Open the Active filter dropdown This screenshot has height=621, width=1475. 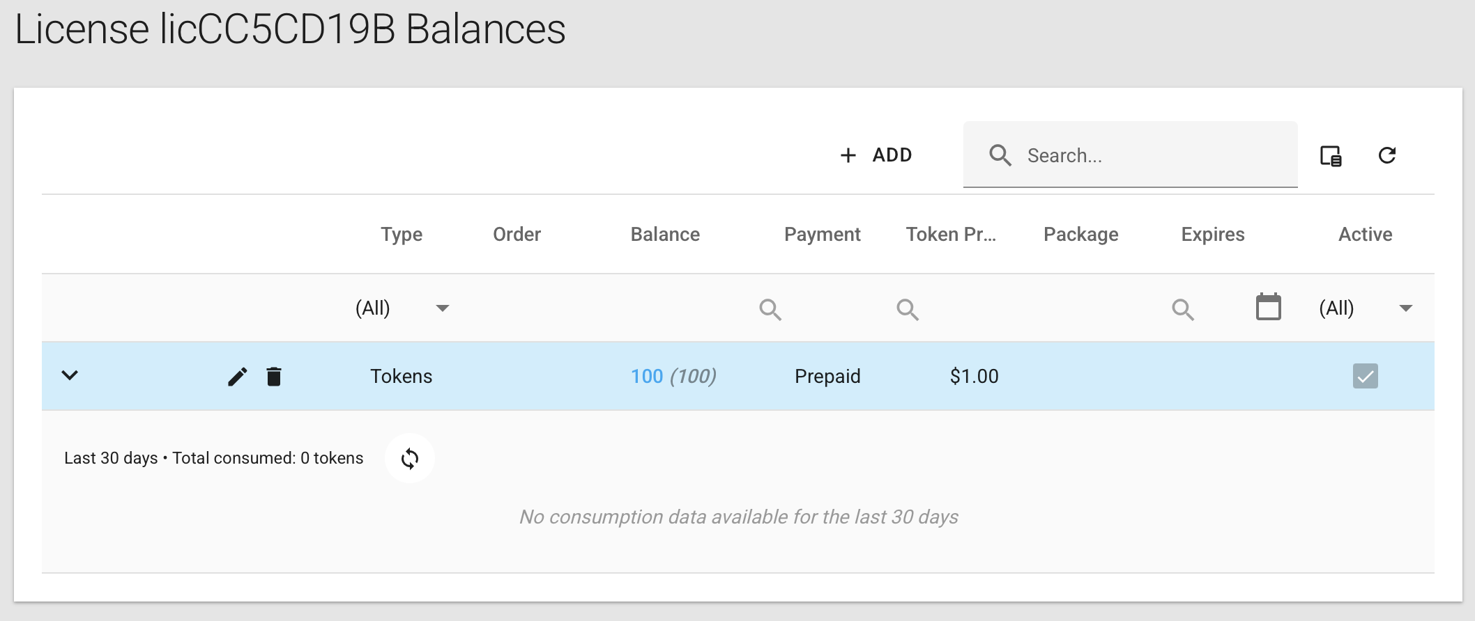[x=1405, y=308]
